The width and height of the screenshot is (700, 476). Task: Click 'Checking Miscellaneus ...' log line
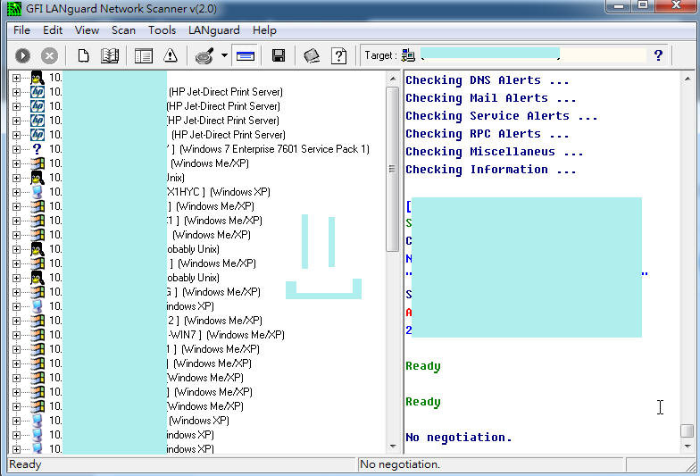point(495,152)
